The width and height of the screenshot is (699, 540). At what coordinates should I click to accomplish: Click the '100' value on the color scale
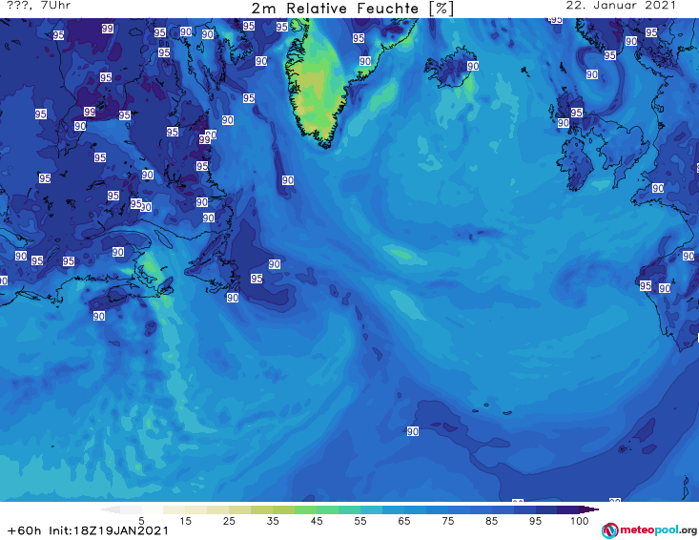tap(580, 521)
